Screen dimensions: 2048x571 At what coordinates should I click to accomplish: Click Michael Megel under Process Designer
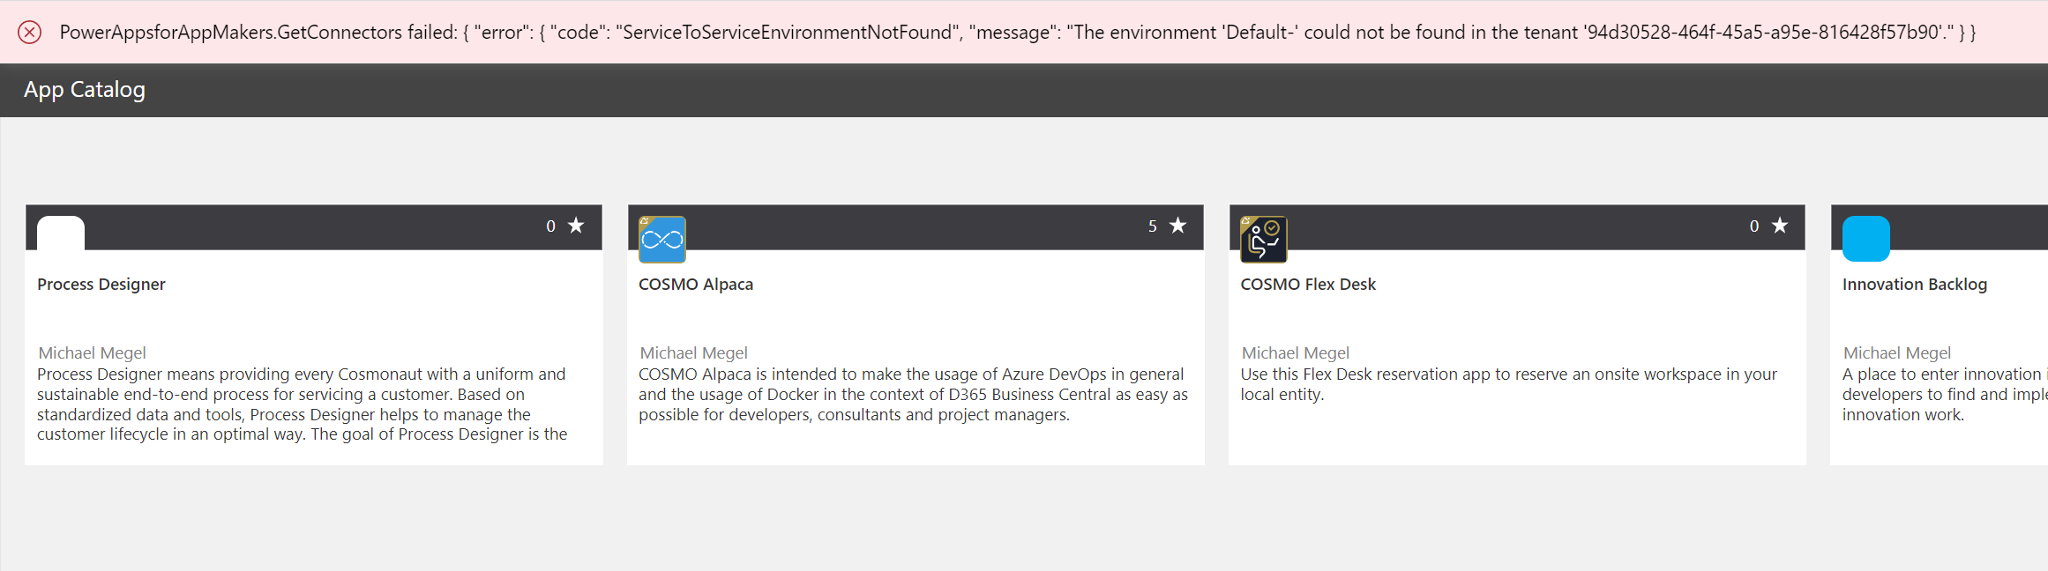[x=93, y=353]
